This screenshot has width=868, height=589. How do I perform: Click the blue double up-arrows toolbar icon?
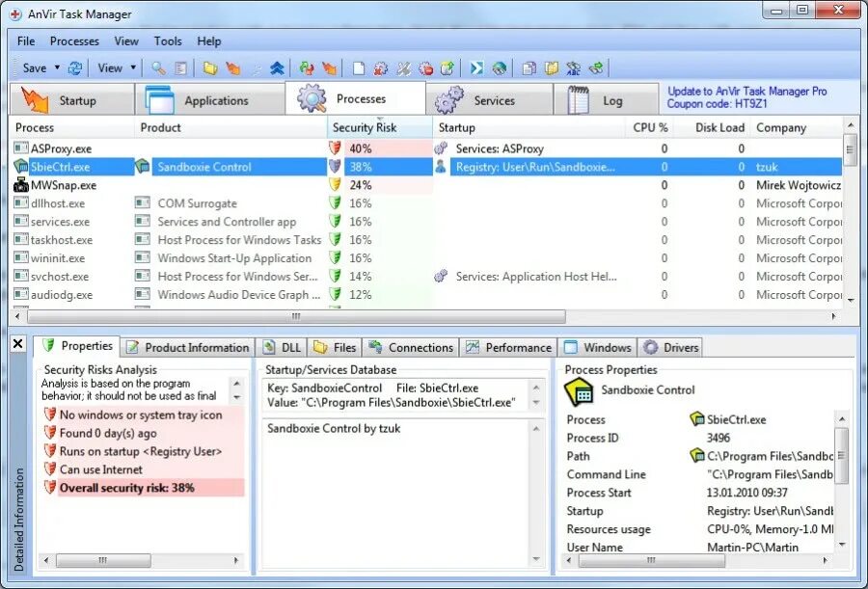pyautogui.click(x=277, y=68)
